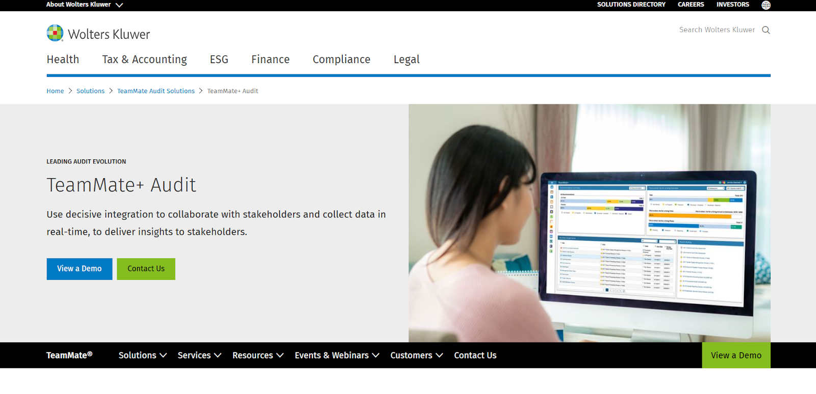Expand the About Wolters Kluwer dropdown
The image size is (816, 394).
(x=85, y=5)
